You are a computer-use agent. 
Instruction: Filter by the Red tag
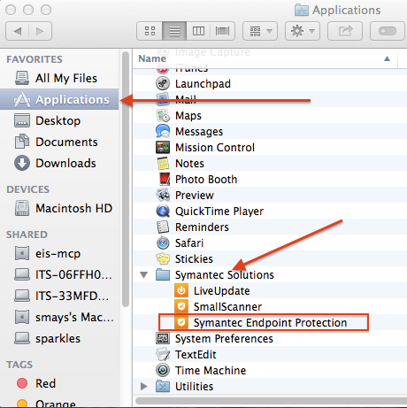point(59,383)
